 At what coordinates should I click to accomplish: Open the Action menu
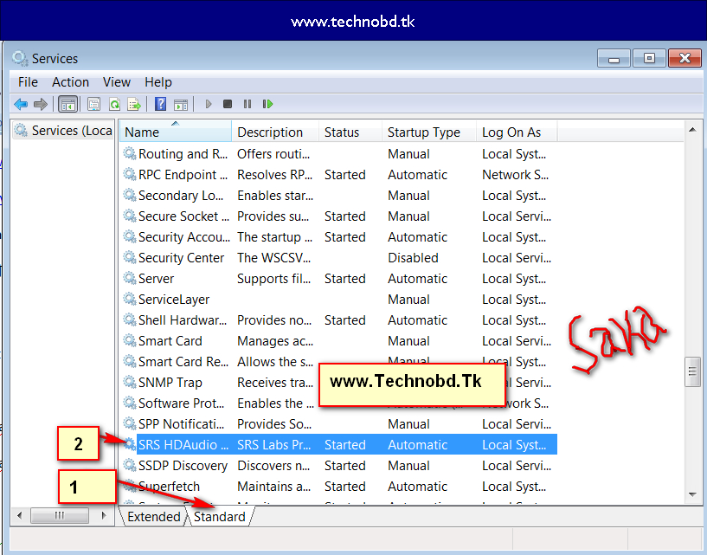coord(70,81)
